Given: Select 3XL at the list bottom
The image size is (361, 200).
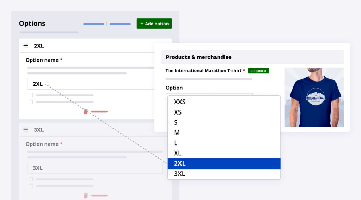Looking at the screenshot, I should click(180, 174).
